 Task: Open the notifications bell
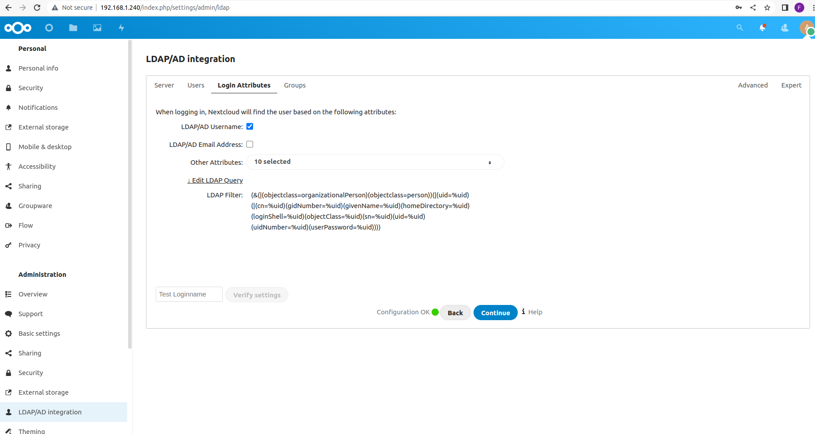click(x=762, y=28)
